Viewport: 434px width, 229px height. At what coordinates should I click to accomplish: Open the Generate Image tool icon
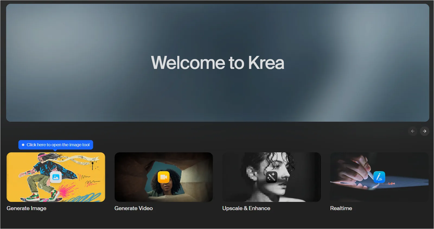click(56, 177)
